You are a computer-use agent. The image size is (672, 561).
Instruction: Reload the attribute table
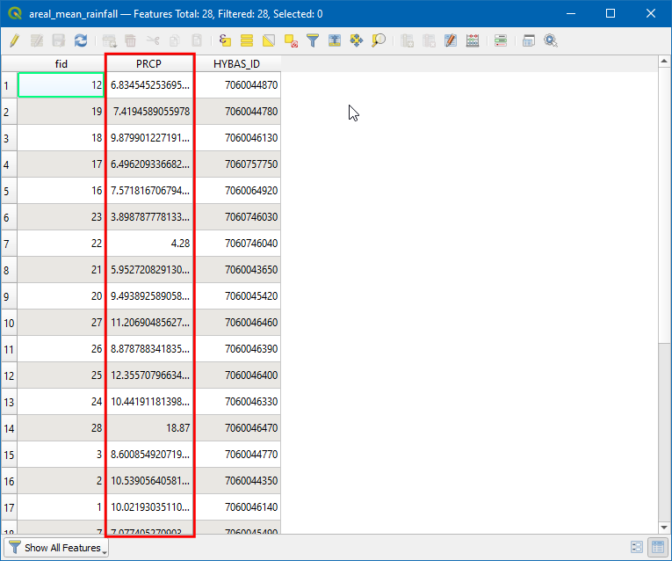coord(81,40)
